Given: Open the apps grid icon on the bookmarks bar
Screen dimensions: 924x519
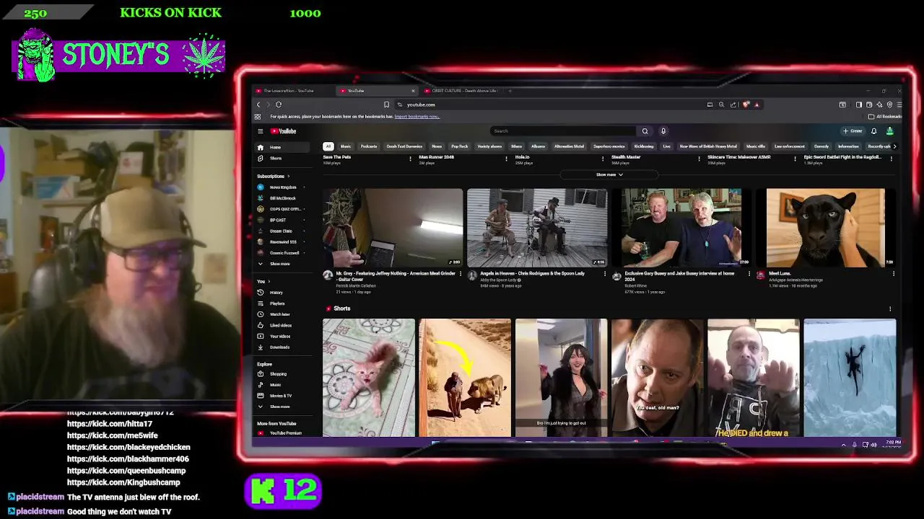Looking at the screenshot, I should [x=258, y=117].
